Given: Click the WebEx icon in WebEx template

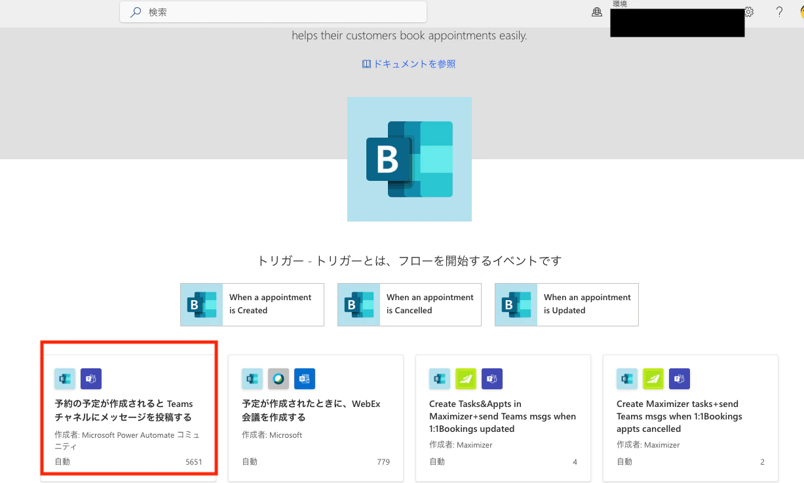Looking at the screenshot, I should (x=278, y=379).
